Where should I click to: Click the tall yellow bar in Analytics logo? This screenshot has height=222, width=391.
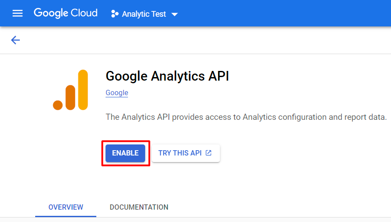82,89
